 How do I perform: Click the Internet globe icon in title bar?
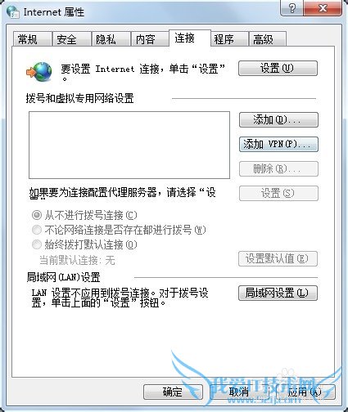click(13, 12)
